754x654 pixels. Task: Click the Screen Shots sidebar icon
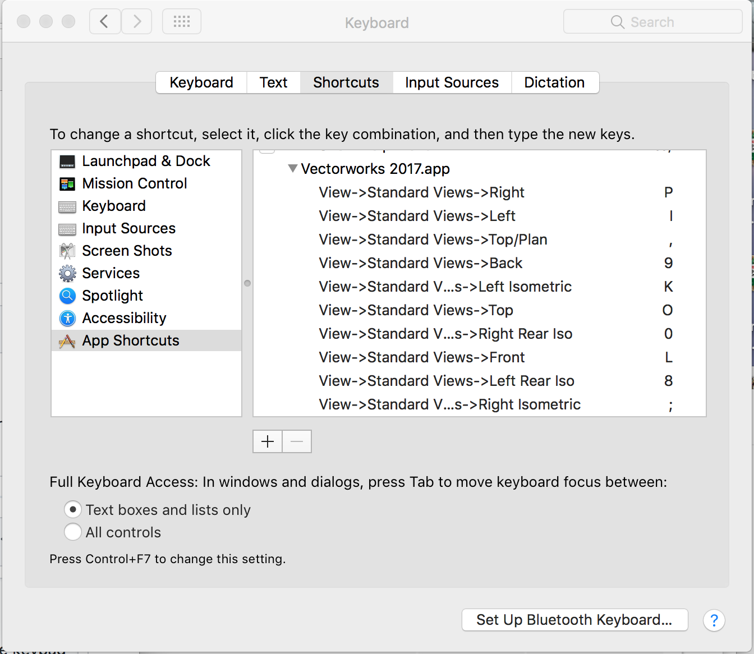click(x=67, y=251)
